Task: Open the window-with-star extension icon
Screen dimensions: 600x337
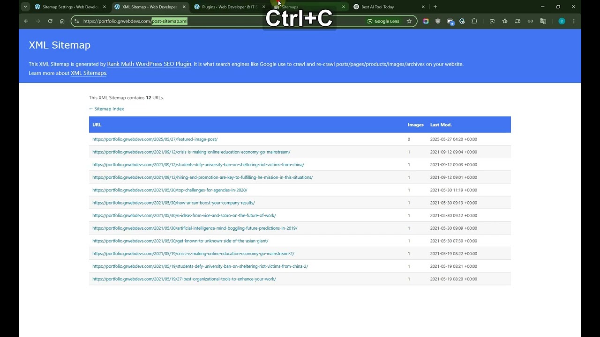Action: (x=450, y=22)
